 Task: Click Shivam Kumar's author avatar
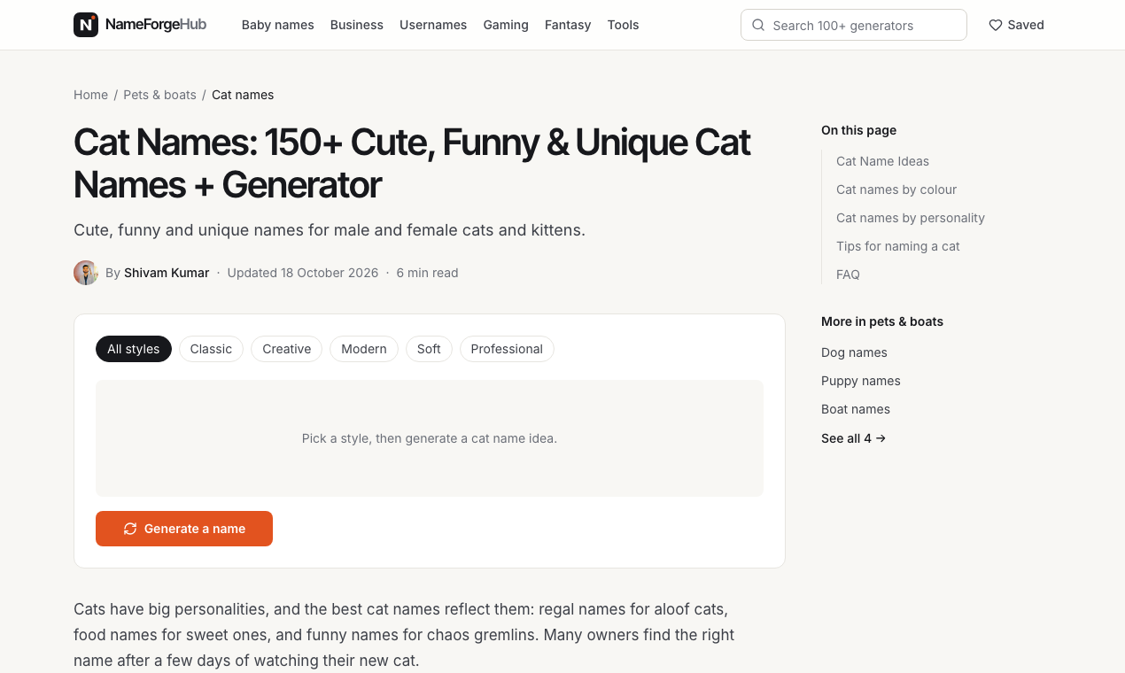(86, 273)
